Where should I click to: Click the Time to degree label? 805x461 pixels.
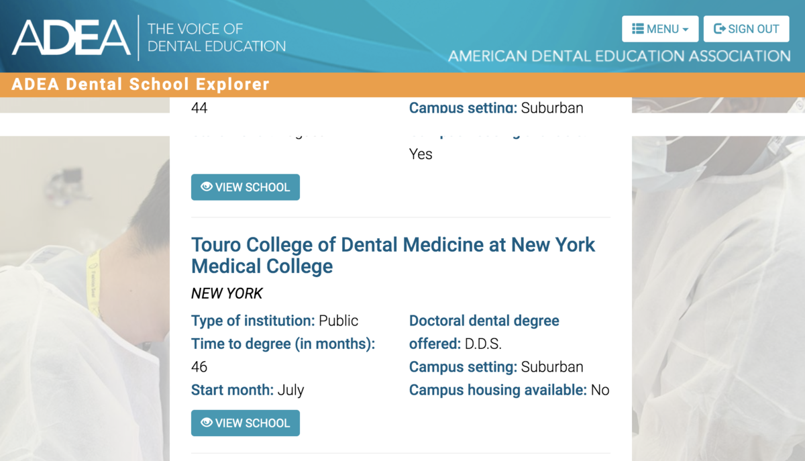point(282,344)
